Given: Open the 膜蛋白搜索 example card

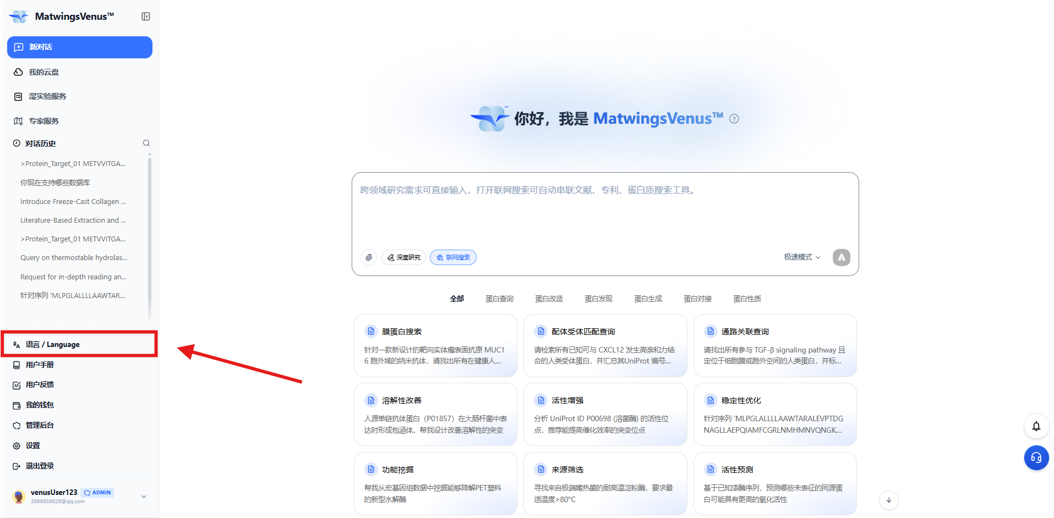Looking at the screenshot, I should tap(435, 345).
